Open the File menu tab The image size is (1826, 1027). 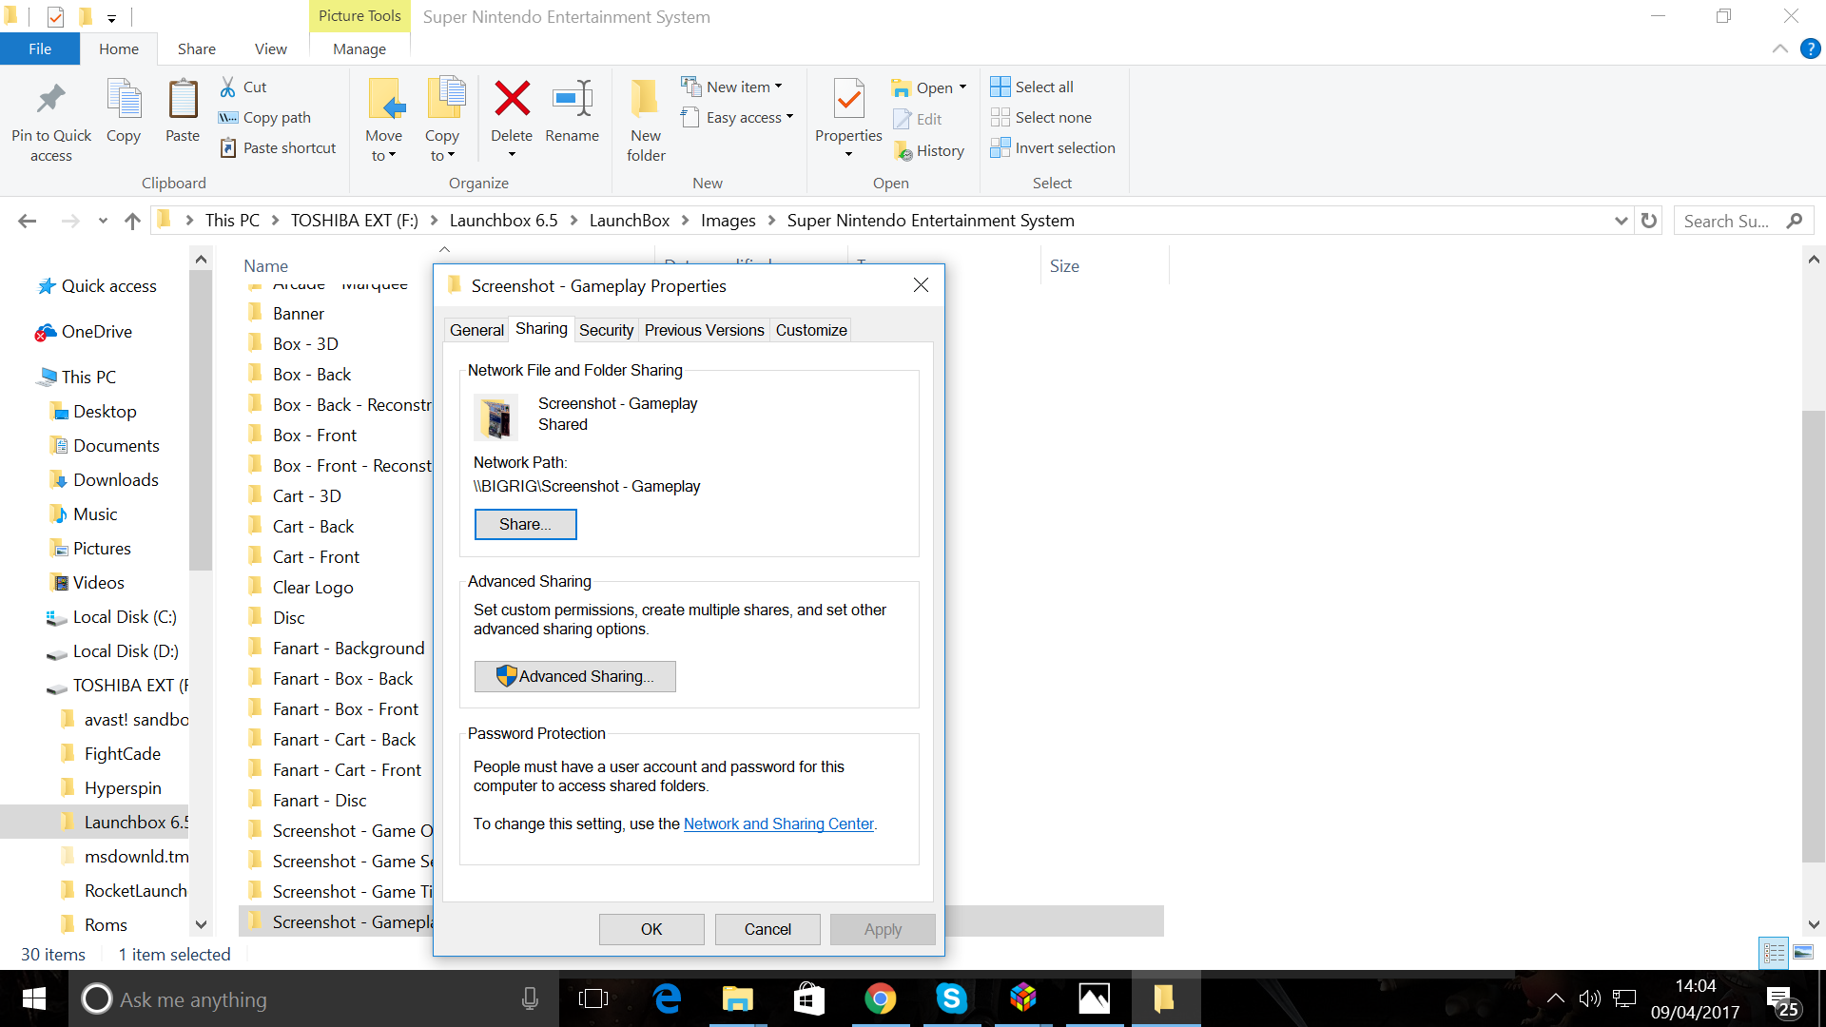point(40,48)
